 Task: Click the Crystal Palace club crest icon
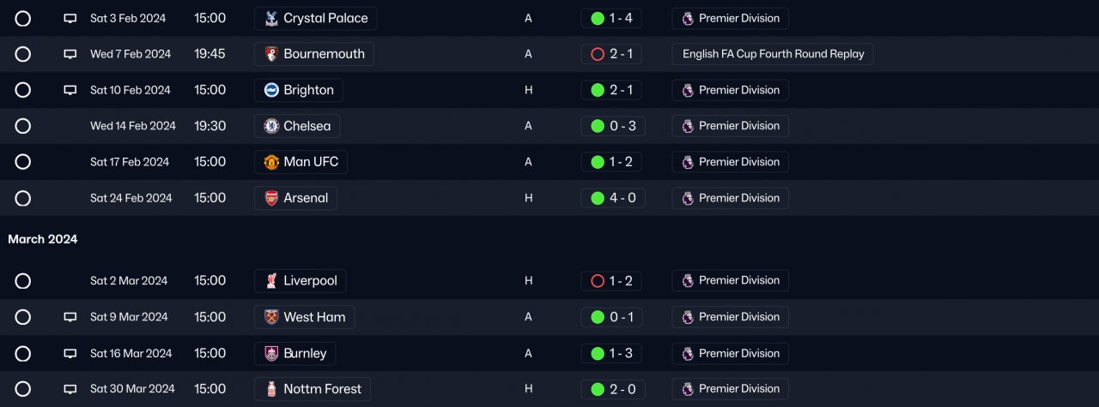271,18
